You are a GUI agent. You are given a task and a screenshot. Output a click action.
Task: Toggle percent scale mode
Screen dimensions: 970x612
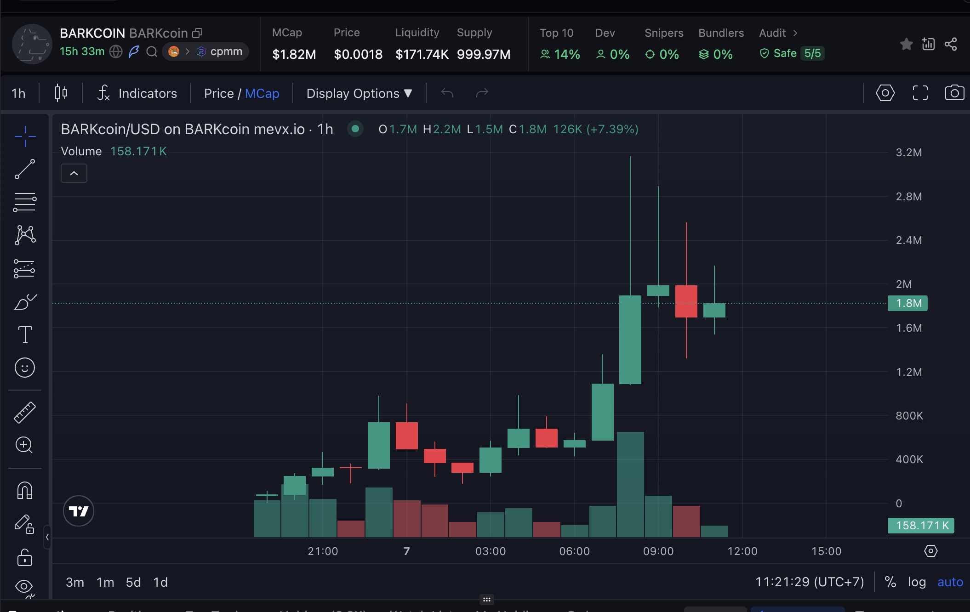coord(890,582)
